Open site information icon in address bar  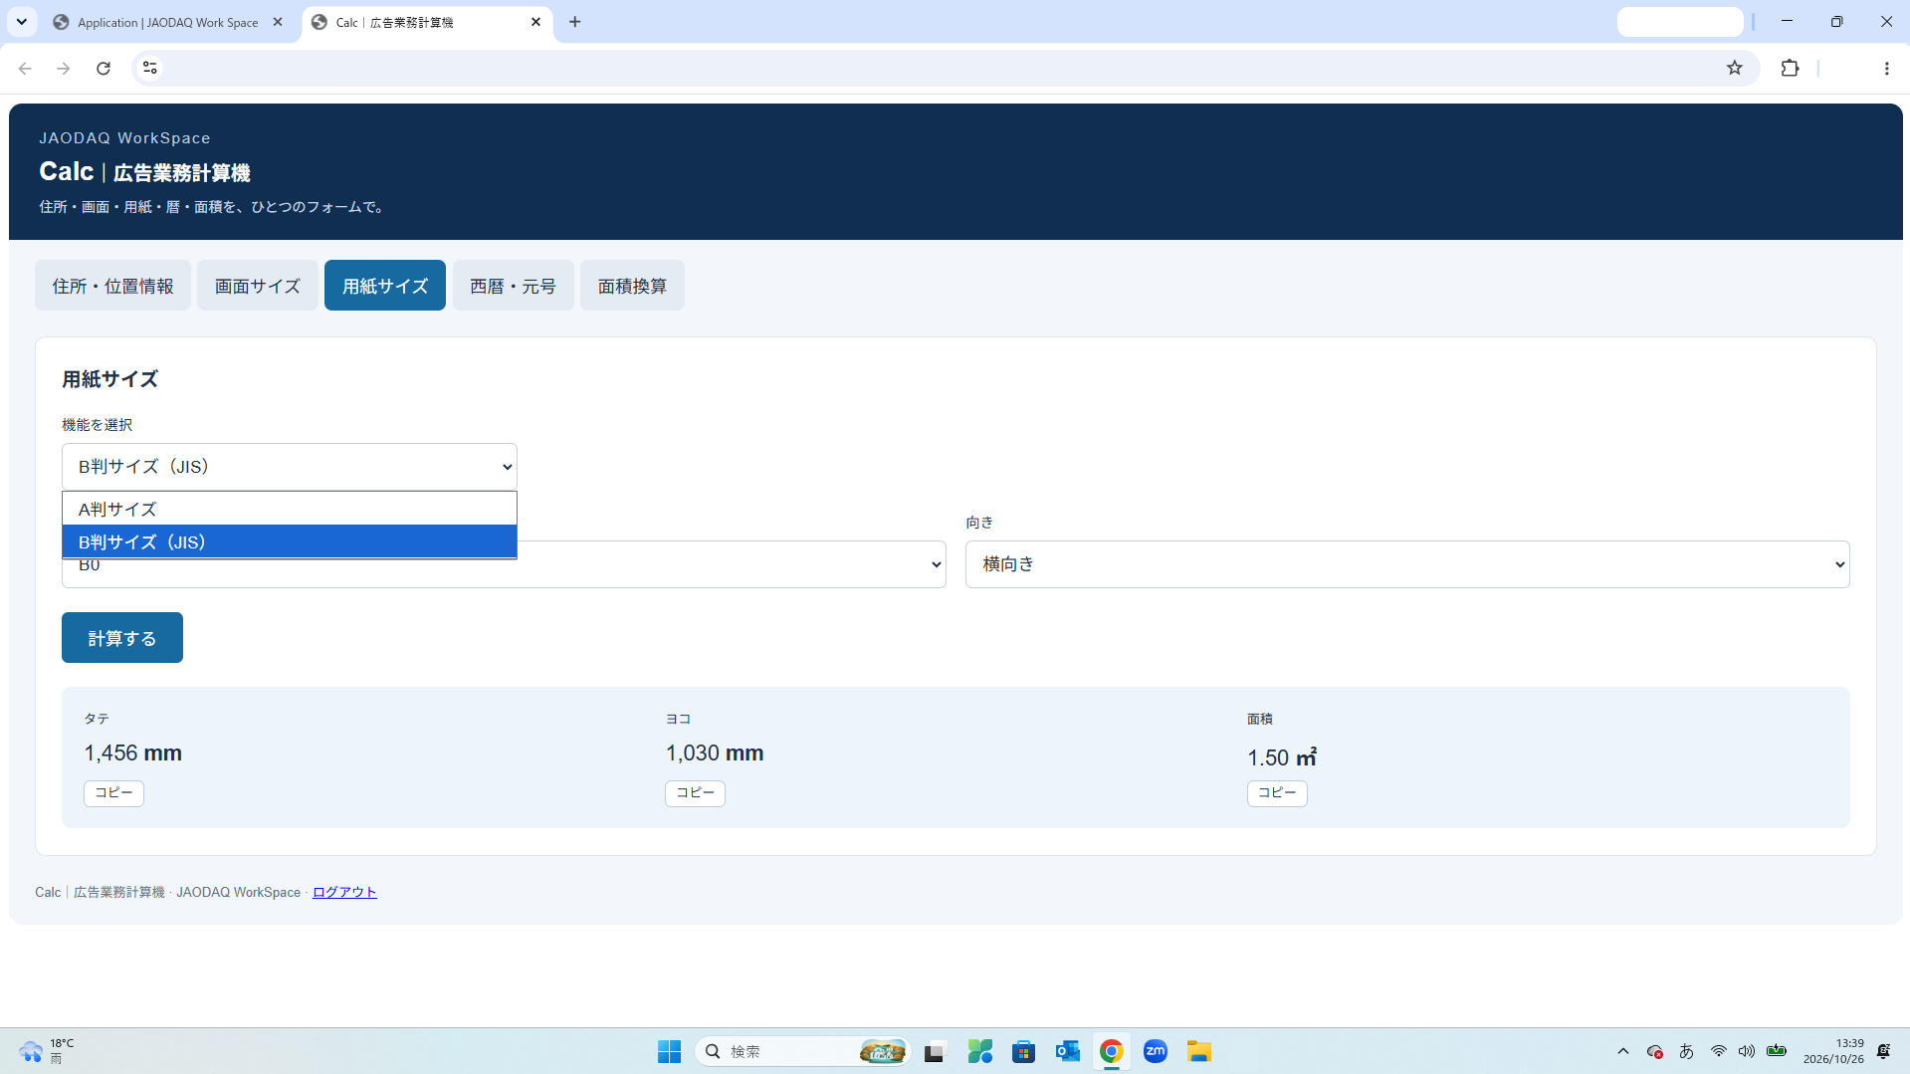[150, 68]
